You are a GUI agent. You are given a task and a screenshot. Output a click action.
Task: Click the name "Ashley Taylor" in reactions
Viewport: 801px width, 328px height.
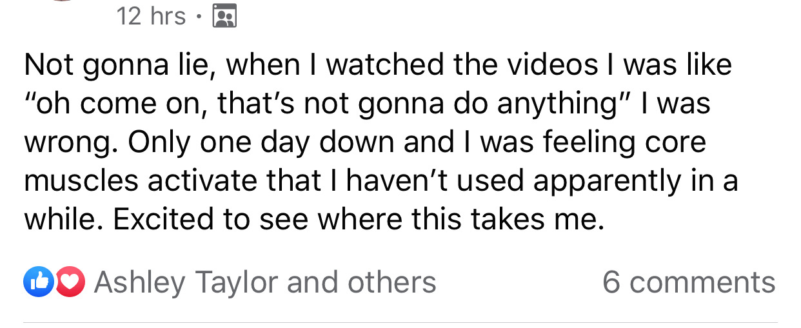(187, 282)
